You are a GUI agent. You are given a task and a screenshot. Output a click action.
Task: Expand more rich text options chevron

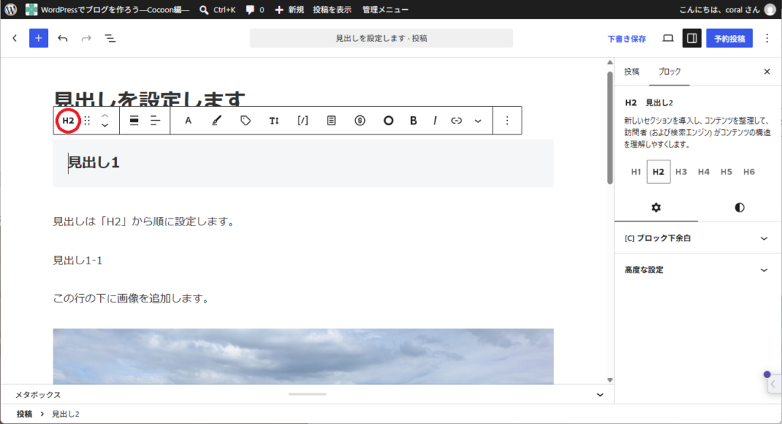coord(478,121)
